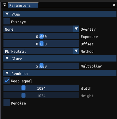
Task: Collapse the View section arrow
Action: 7,14
